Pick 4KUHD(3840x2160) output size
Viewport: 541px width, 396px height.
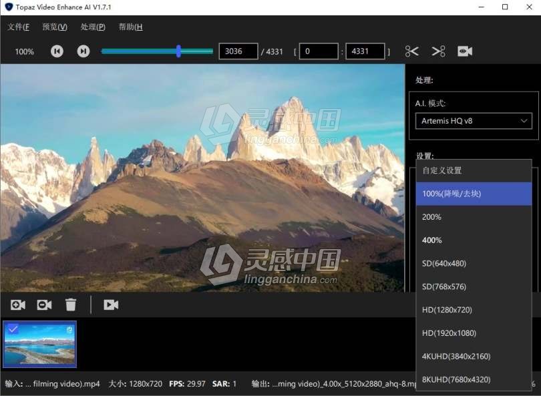[x=474, y=357]
